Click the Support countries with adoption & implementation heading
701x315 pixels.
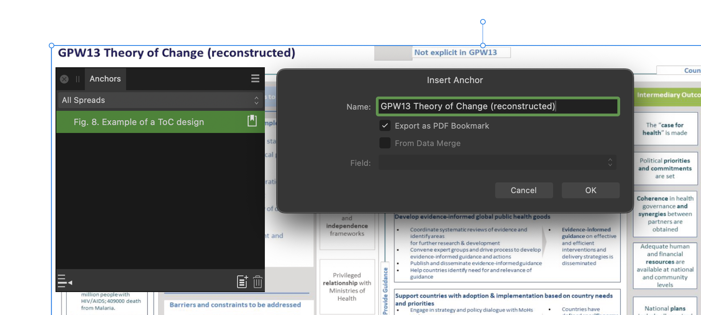(504, 300)
